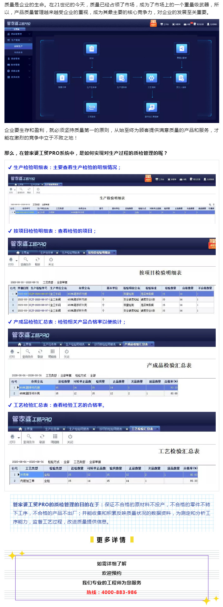Open 在线帮助 in the main interface header
223x607 pixels.
212,24
